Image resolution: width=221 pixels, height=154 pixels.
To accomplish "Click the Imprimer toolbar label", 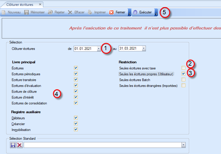I will pyautogui.click(x=100, y=12).
